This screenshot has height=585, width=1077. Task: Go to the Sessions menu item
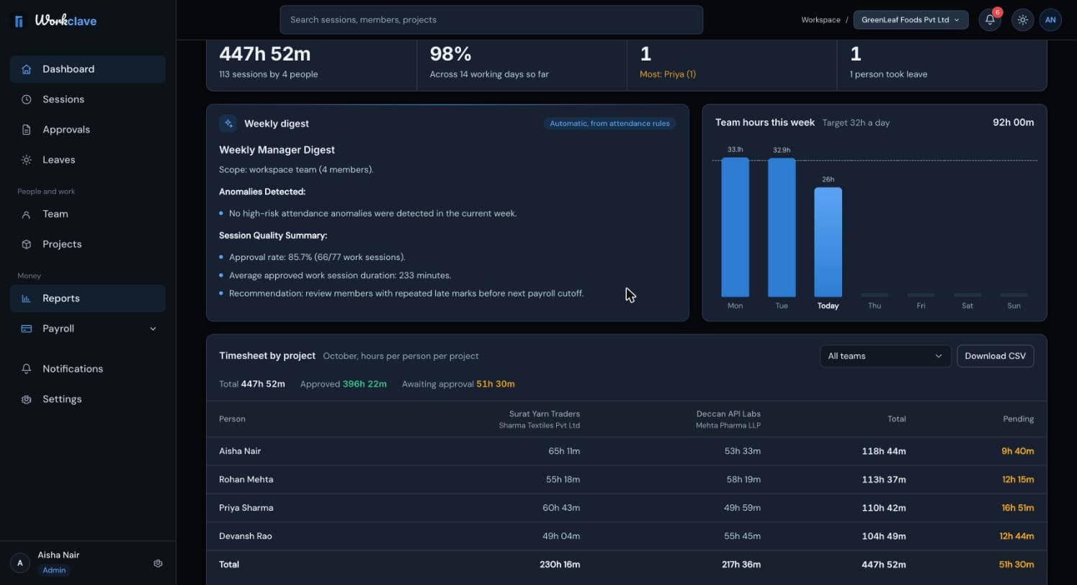(88, 99)
